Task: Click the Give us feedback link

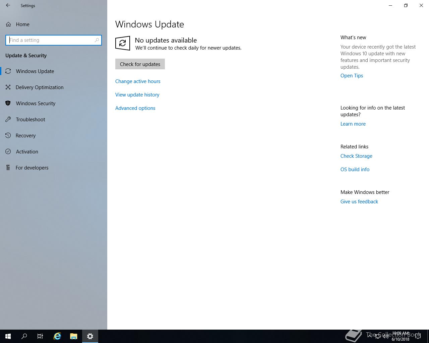Action: (x=359, y=201)
